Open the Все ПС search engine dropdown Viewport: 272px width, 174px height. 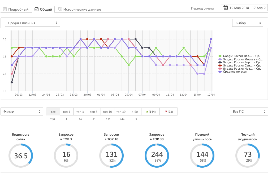click(249, 111)
